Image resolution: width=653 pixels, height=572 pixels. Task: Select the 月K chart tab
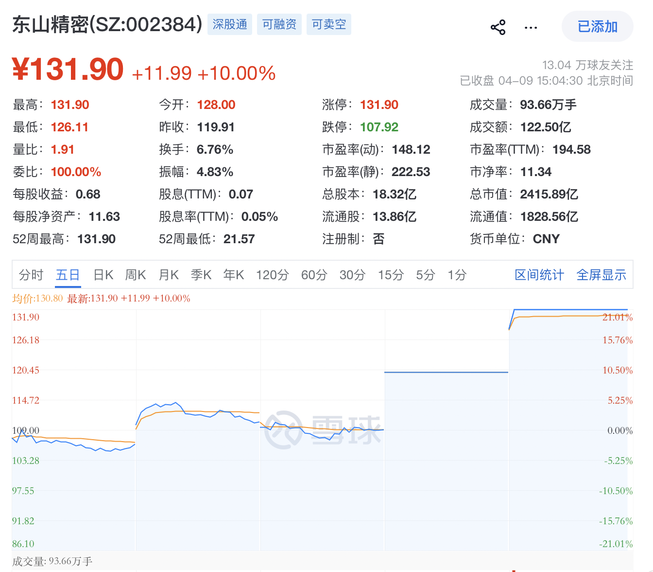click(169, 275)
